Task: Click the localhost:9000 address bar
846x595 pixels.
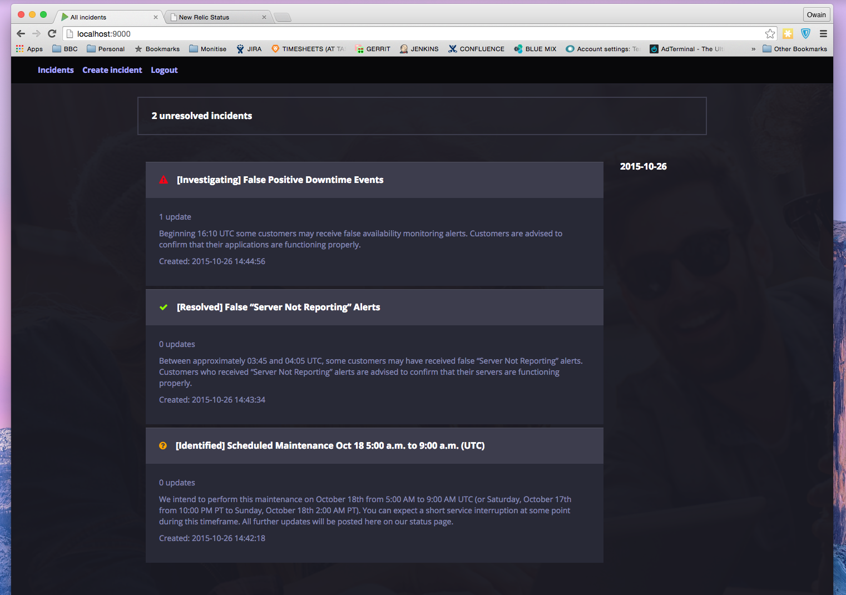Action: [420, 34]
